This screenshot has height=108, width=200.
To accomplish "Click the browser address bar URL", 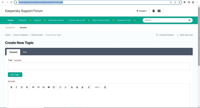I will click(41, 2).
